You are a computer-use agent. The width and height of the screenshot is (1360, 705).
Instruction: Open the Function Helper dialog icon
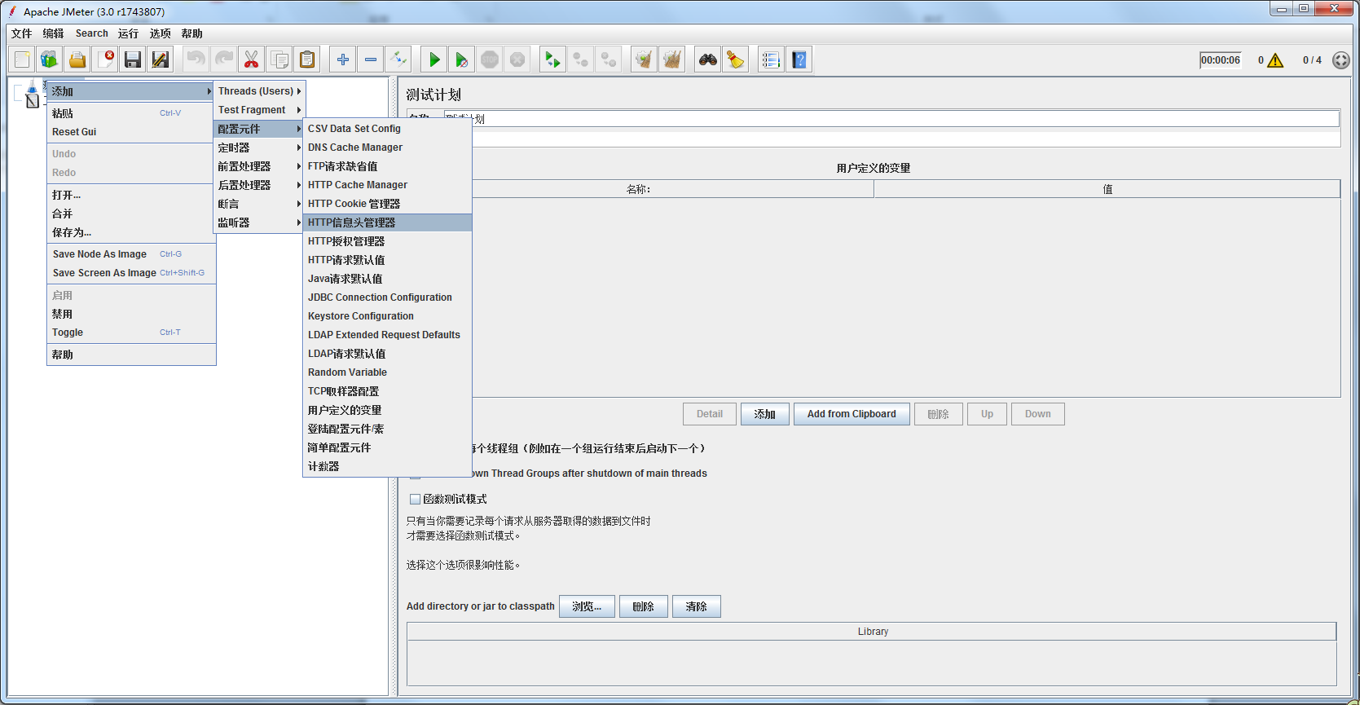tap(771, 59)
